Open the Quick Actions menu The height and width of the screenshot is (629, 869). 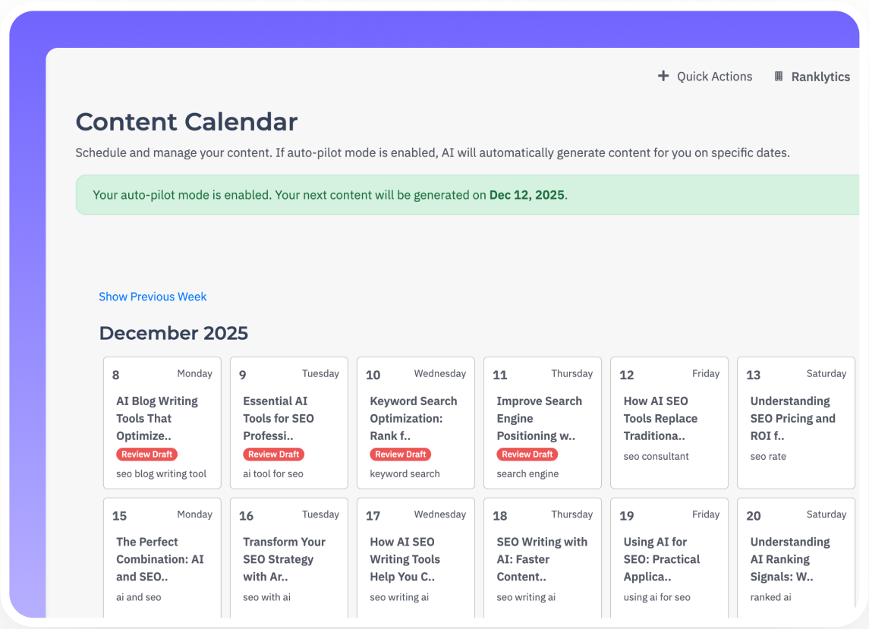(x=704, y=76)
